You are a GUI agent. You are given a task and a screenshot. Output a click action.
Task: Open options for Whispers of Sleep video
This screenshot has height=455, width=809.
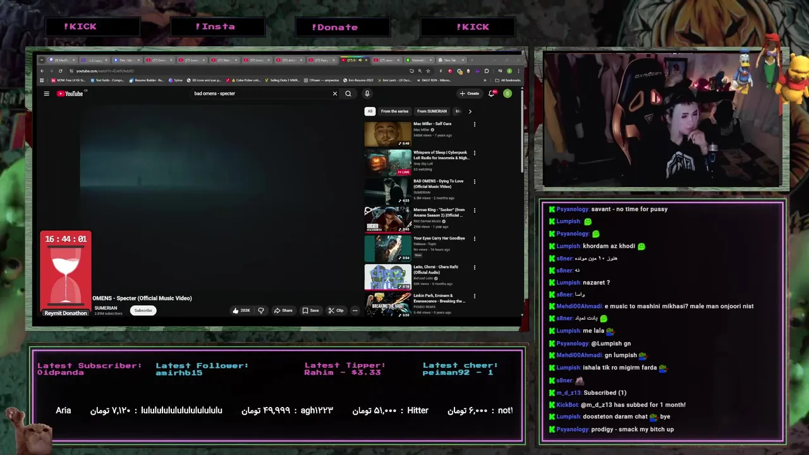coord(475,153)
